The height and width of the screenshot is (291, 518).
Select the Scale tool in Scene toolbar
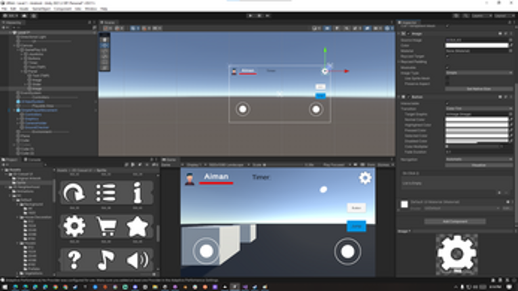[x=104, y=56]
